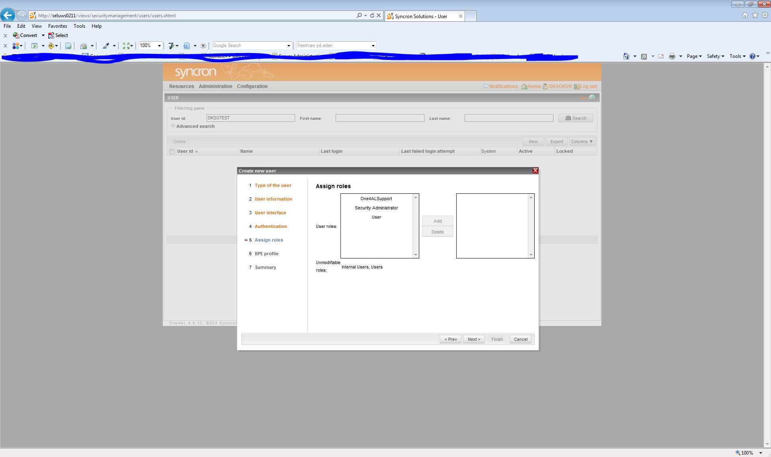The height and width of the screenshot is (457, 771).
Task: Click the refresh icon in address bar
Action: click(372, 15)
